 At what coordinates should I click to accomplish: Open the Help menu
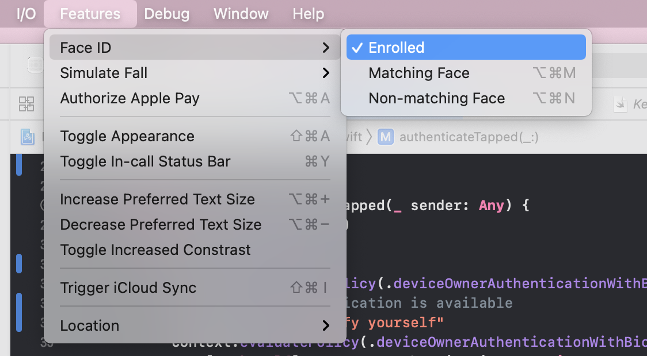[x=308, y=14]
